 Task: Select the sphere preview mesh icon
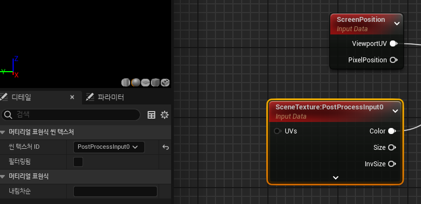136,83
